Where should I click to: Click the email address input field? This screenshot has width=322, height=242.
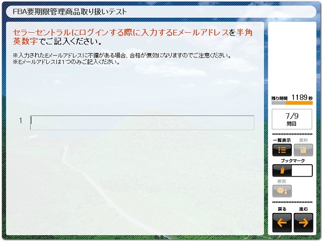tap(142, 122)
